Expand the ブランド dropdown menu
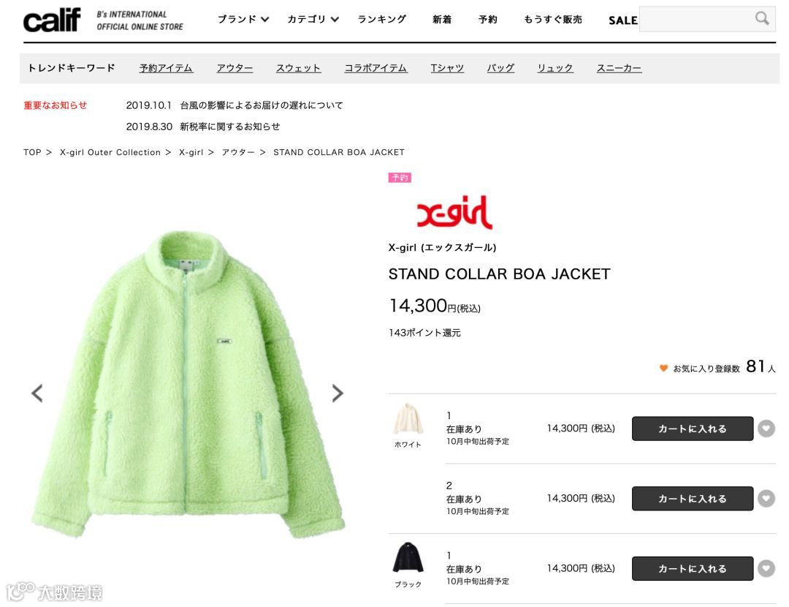 (243, 19)
